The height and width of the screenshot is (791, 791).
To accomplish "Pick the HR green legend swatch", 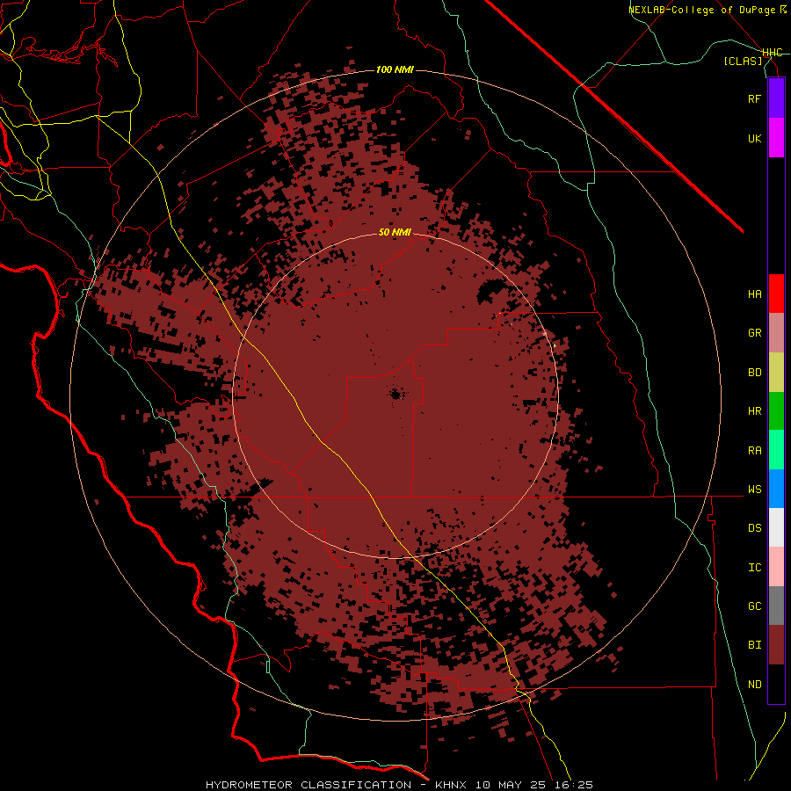I will coord(776,411).
